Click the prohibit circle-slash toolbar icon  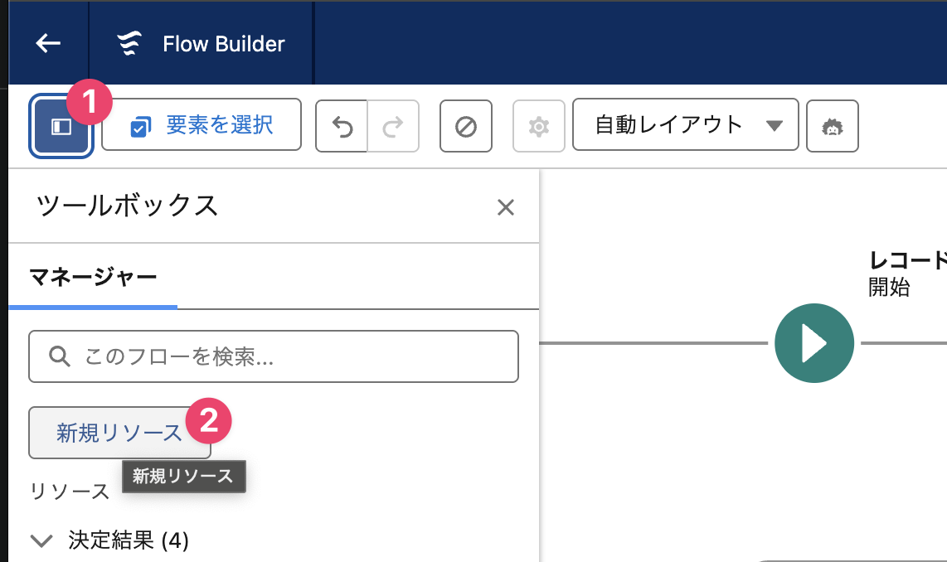[466, 126]
